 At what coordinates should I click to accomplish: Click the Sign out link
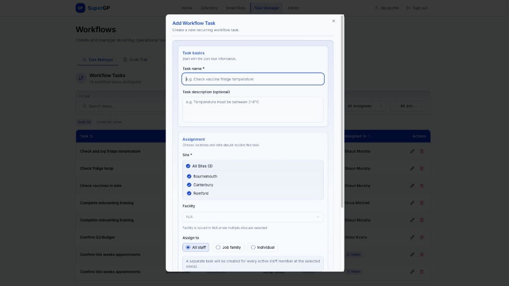click(417, 8)
